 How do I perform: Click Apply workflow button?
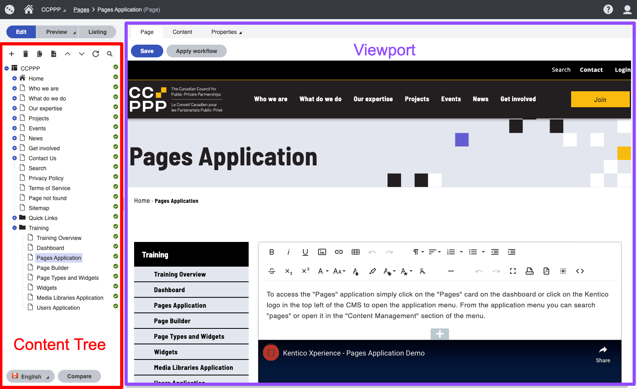pos(196,51)
